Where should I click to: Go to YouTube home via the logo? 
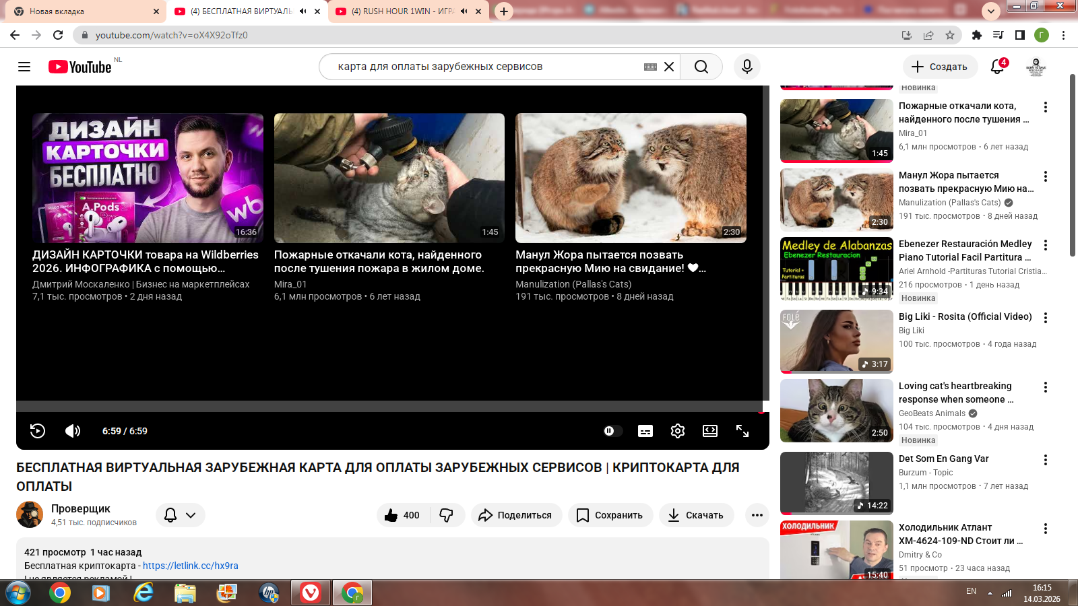80,67
